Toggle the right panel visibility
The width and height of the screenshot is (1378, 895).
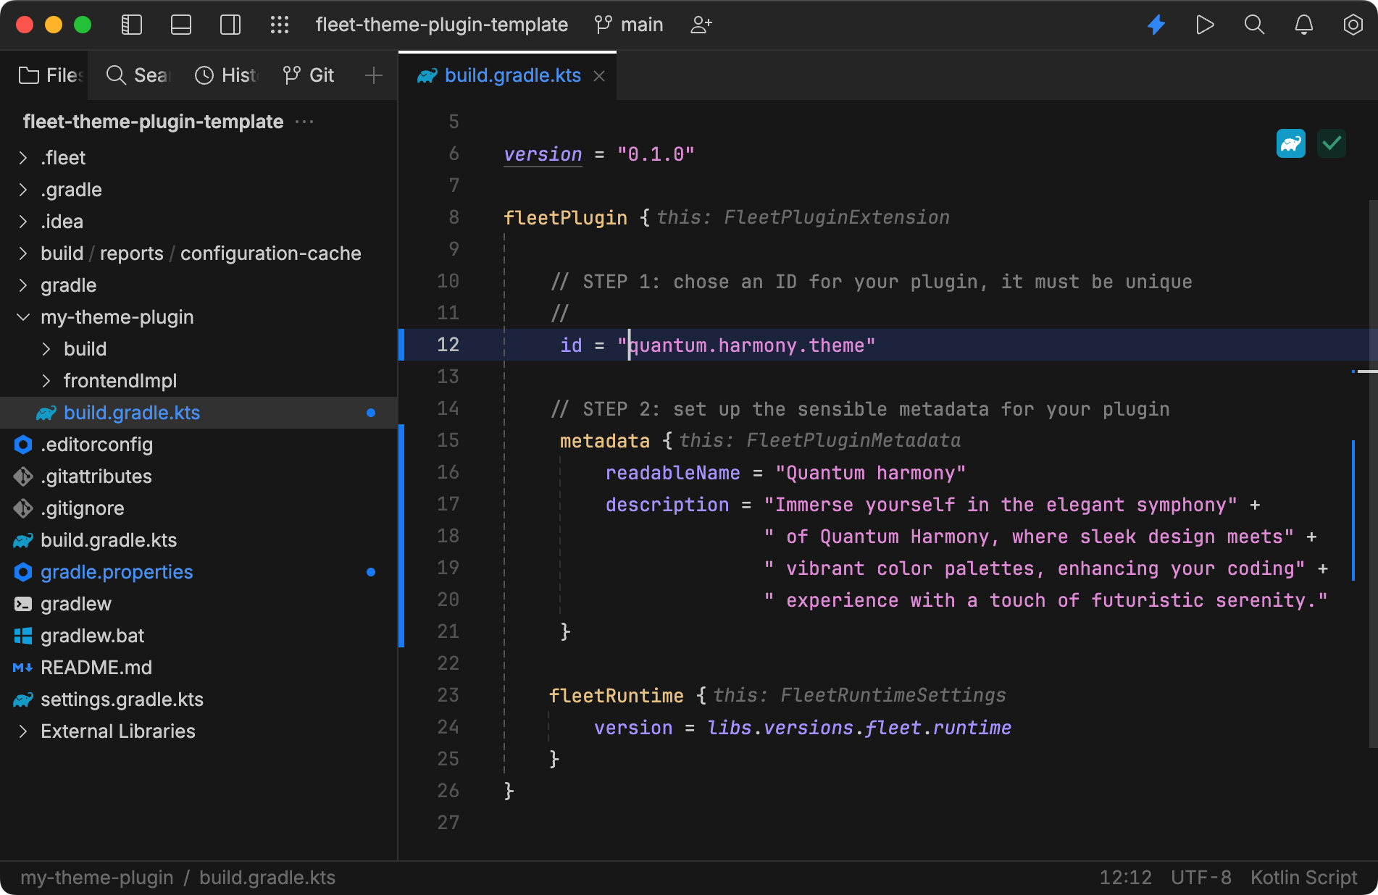pyautogui.click(x=230, y=24)
